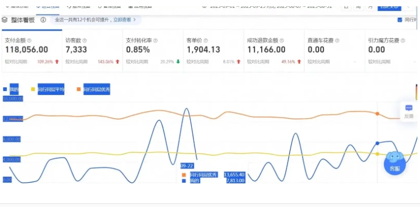
Task: Click the 49.16% comparison percentage
Action: pyautogui.click(x=288, y=62)
